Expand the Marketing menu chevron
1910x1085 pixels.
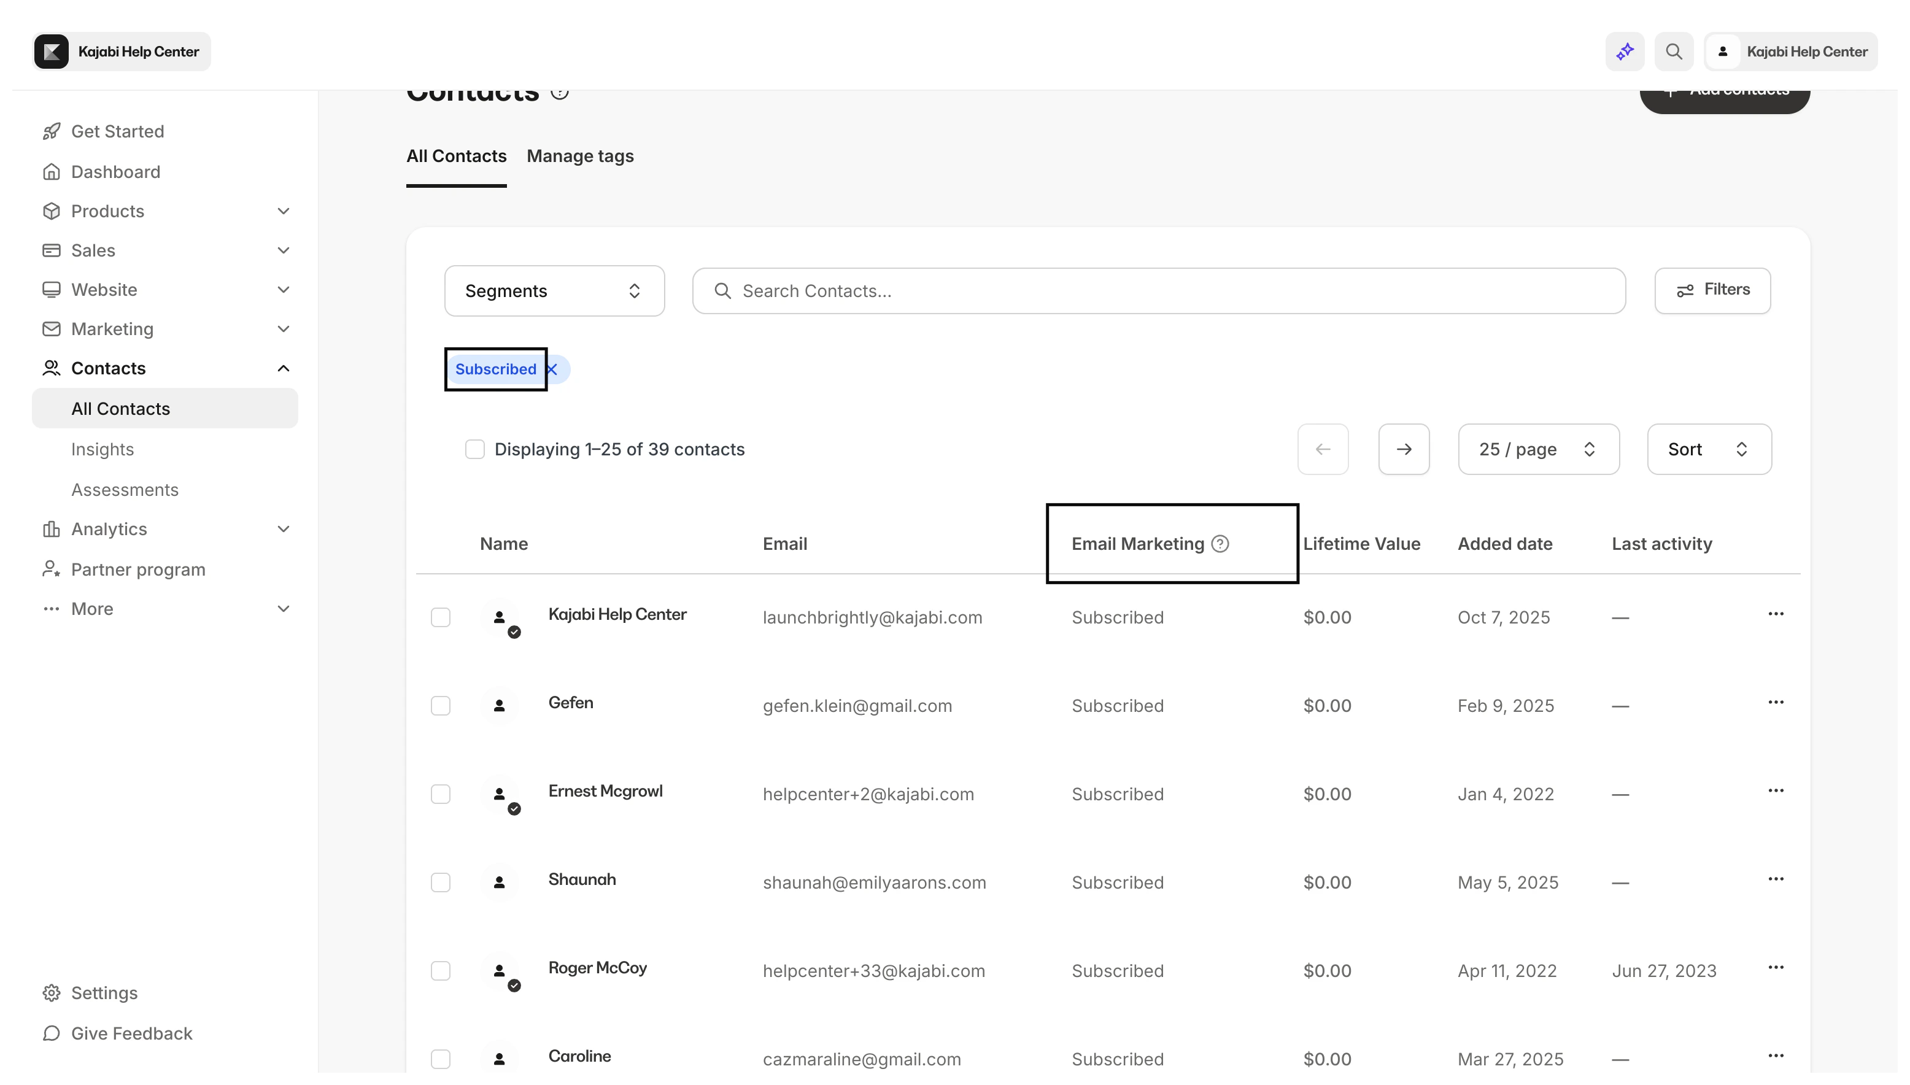283,329
